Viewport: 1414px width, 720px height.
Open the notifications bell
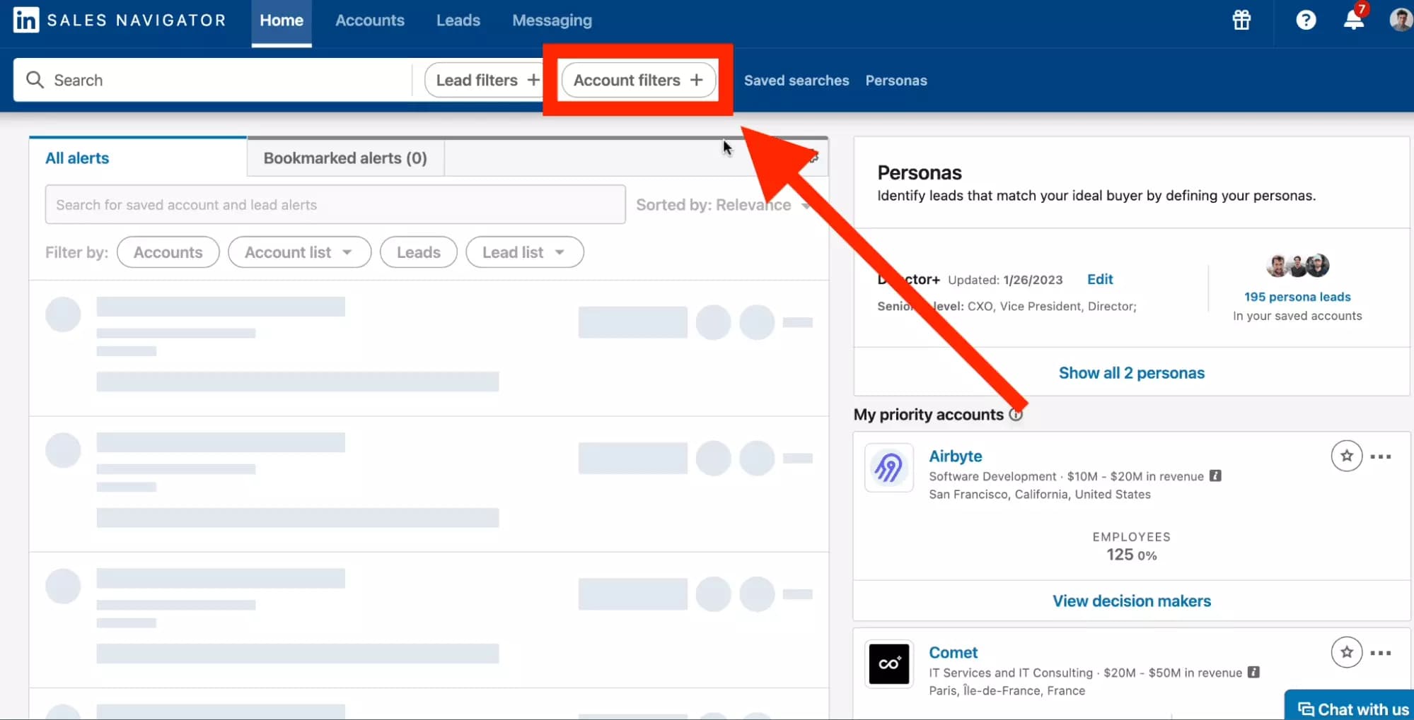click(1353, 20)
